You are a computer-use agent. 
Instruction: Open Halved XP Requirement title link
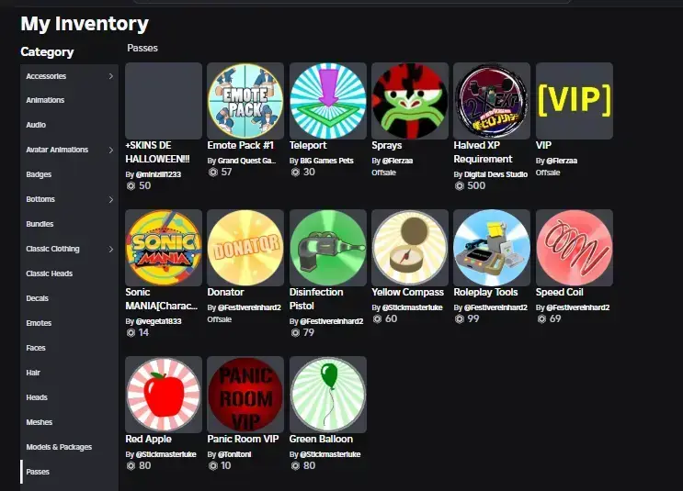click(483, 152)
